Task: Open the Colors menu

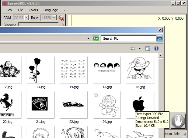Action: pyautogui.click(x=33, y=10)
